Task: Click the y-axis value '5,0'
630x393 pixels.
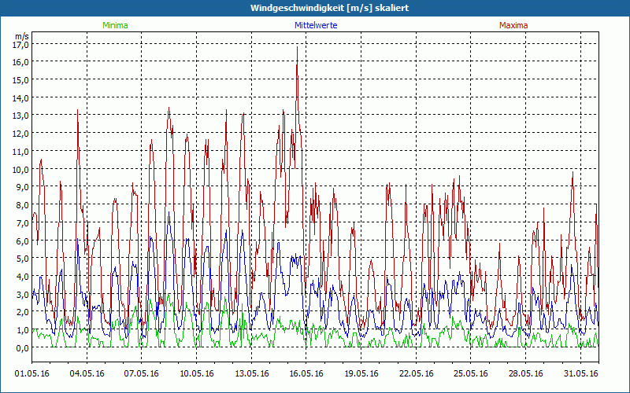Action: pyautogui.click(x=24, y=259)
